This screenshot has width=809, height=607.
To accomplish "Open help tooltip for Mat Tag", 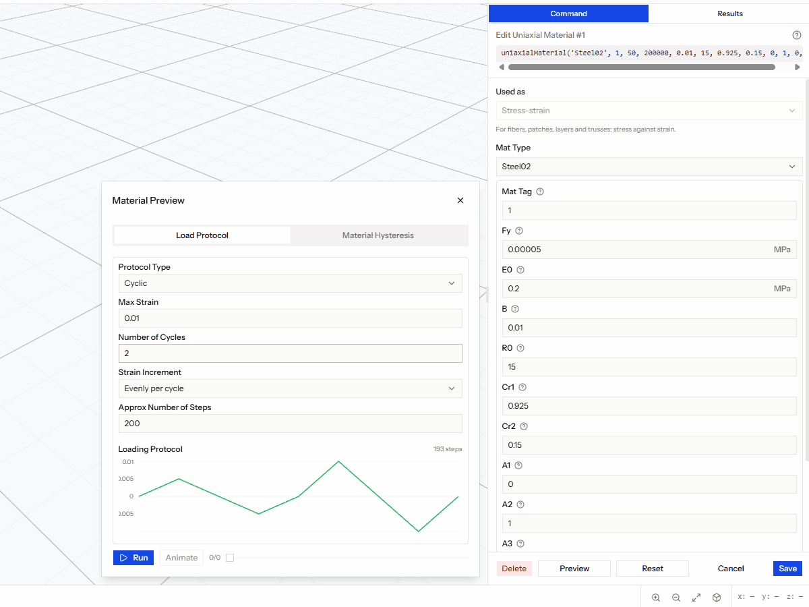I will click(540, 192).
